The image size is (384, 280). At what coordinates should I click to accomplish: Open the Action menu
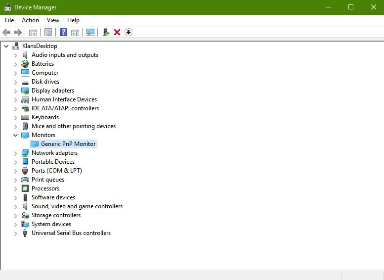click(x=30, y=20)
